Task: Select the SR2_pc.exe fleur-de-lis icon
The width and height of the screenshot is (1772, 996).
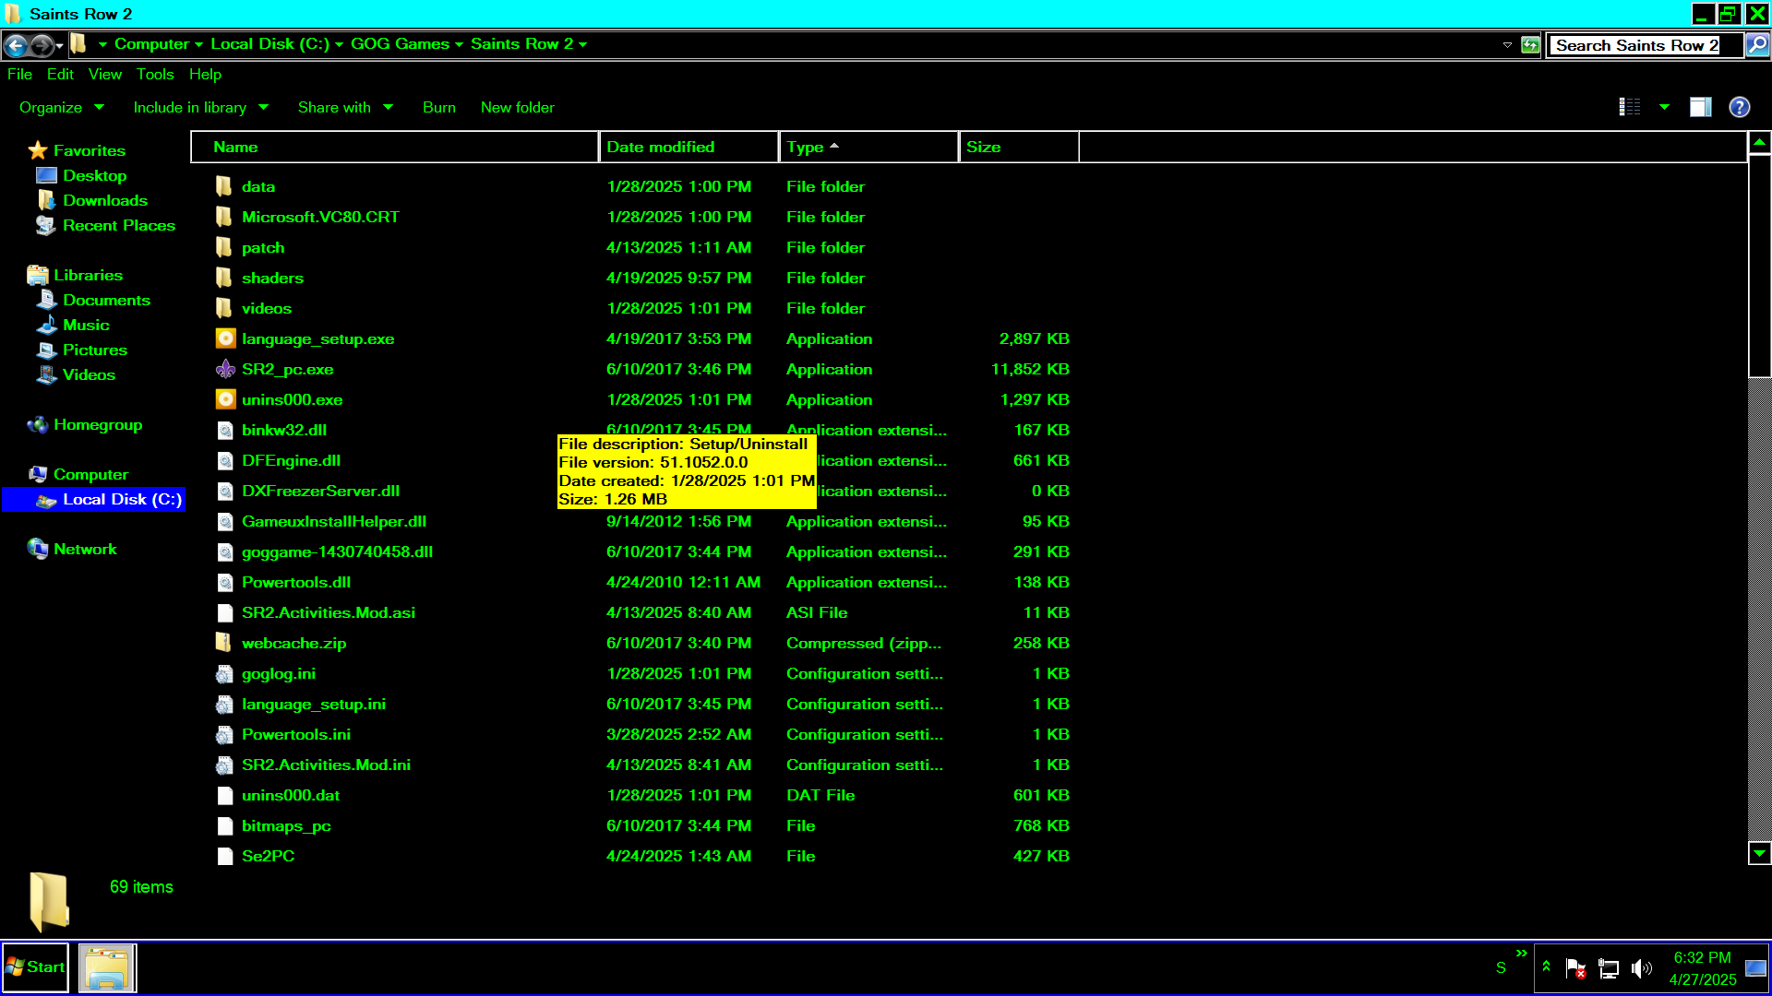Action: pos(225,369)
